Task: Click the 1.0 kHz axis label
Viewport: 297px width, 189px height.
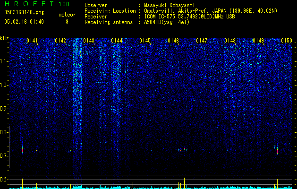Action: (4, 85)
